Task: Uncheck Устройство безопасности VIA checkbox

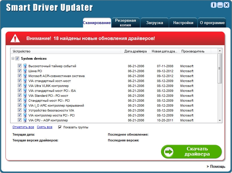Action: coord(19,110)
